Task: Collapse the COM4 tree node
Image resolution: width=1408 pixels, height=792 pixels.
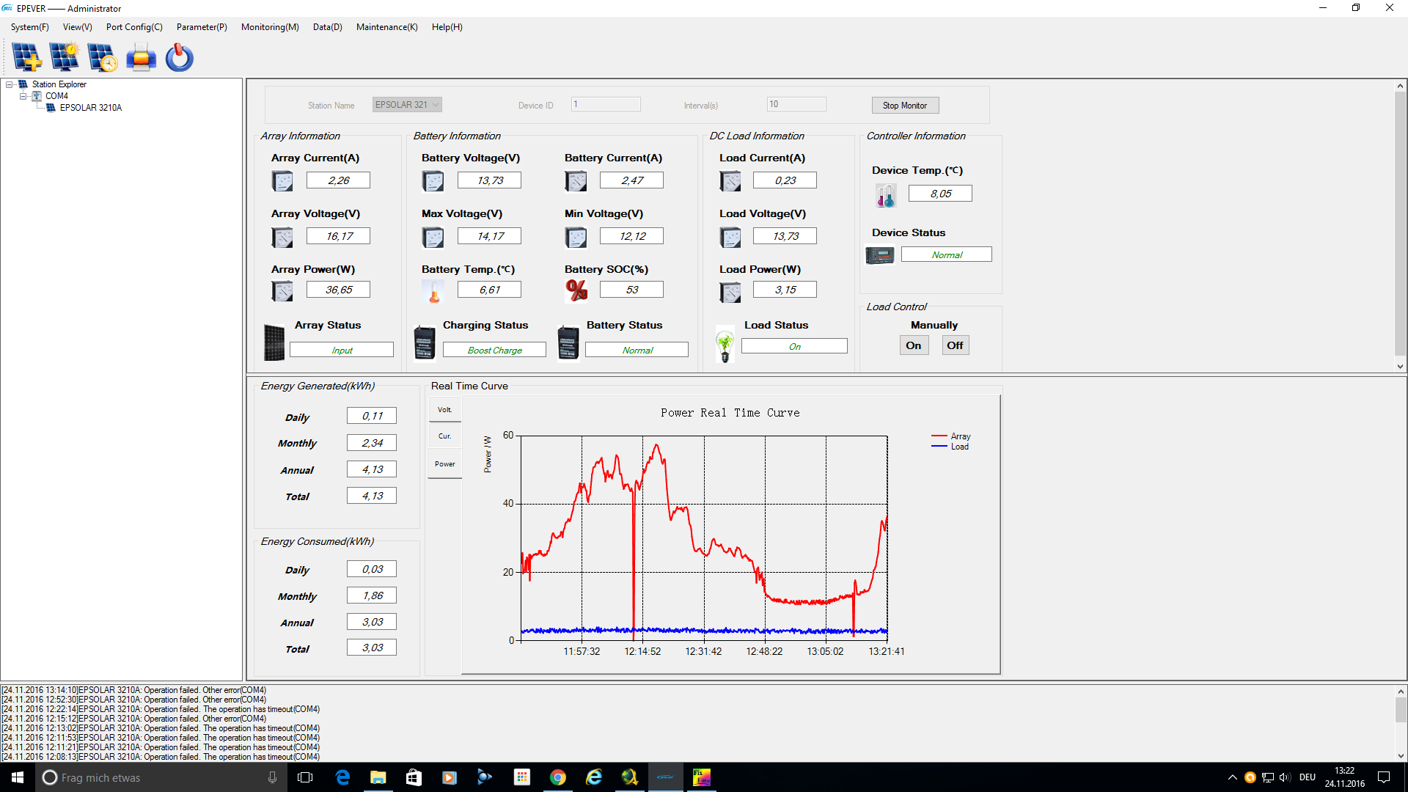Action: [x=23, y=96]
